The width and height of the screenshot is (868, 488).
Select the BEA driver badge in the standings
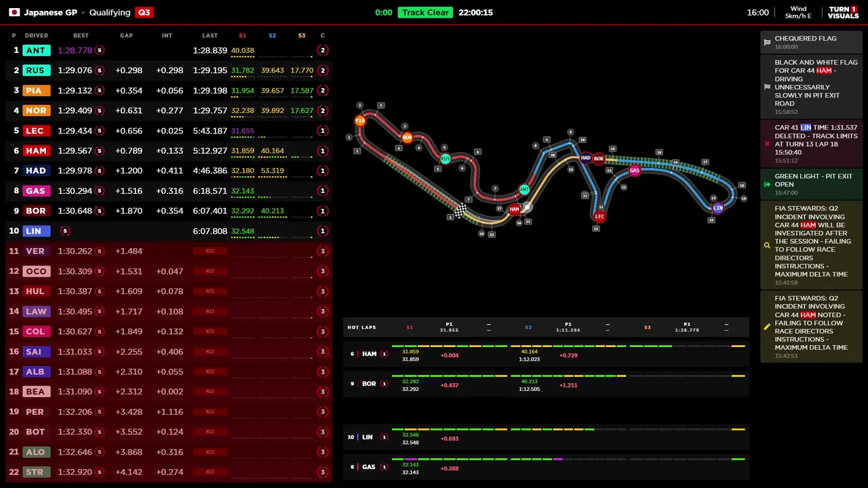point(35,392)
